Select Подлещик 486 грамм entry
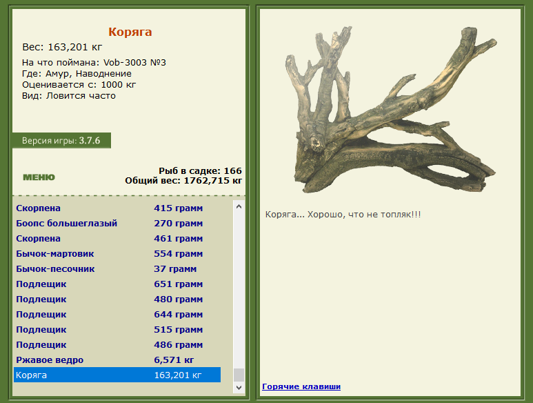Screen dimensions: 533x403 click(117, 345)
